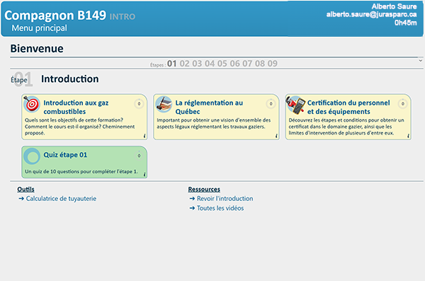The width and height of the screenshot is (425, 281).
Task: Go to étape 05 in the steps bar
Action: [222, 64]
